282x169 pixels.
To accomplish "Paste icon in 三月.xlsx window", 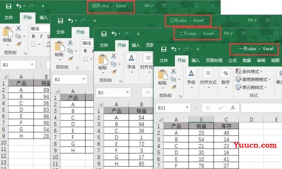I will (59, 46).
